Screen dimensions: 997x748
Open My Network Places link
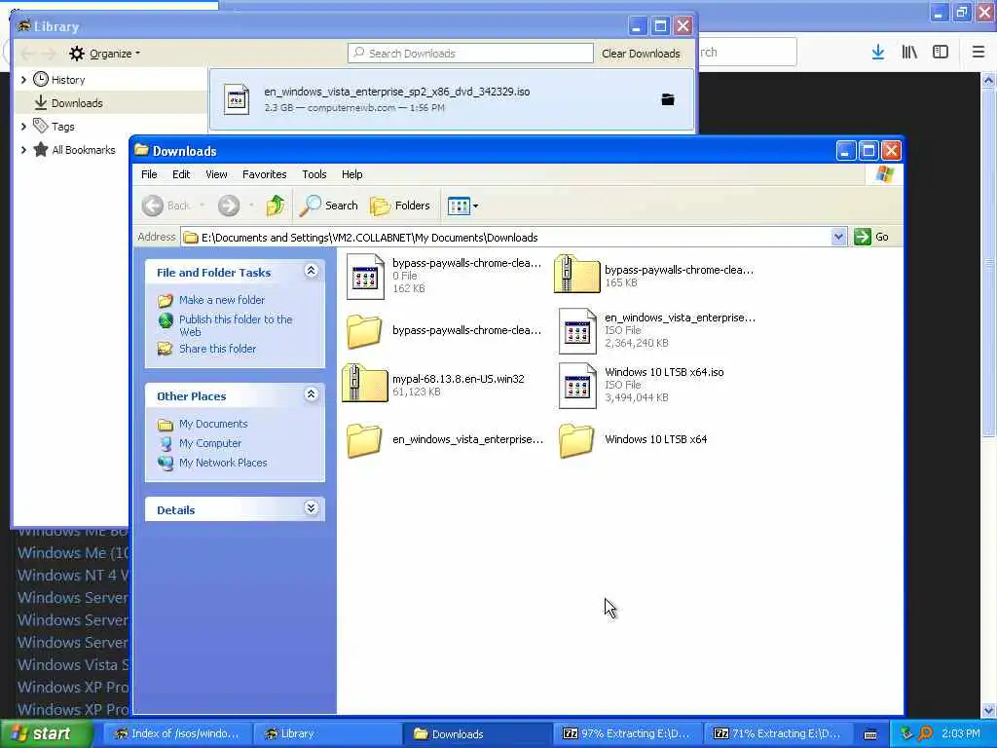click(223, 463)
